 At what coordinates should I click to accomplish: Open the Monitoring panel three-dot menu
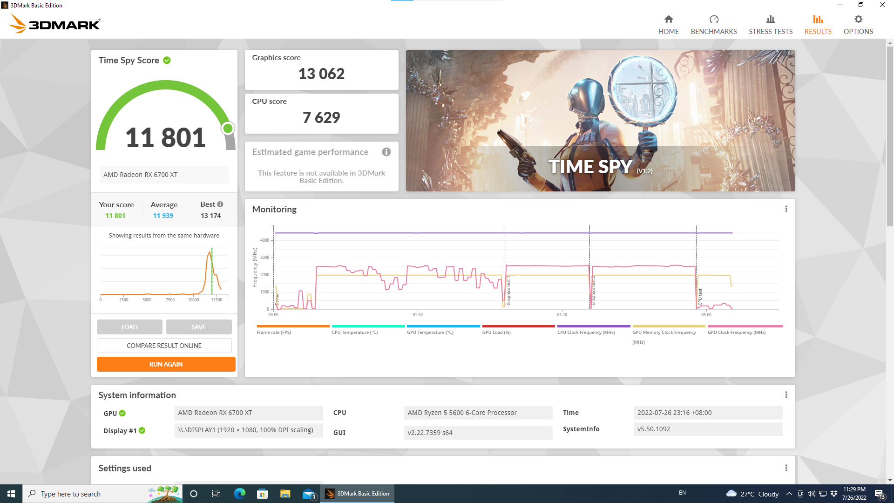[786, 209]
